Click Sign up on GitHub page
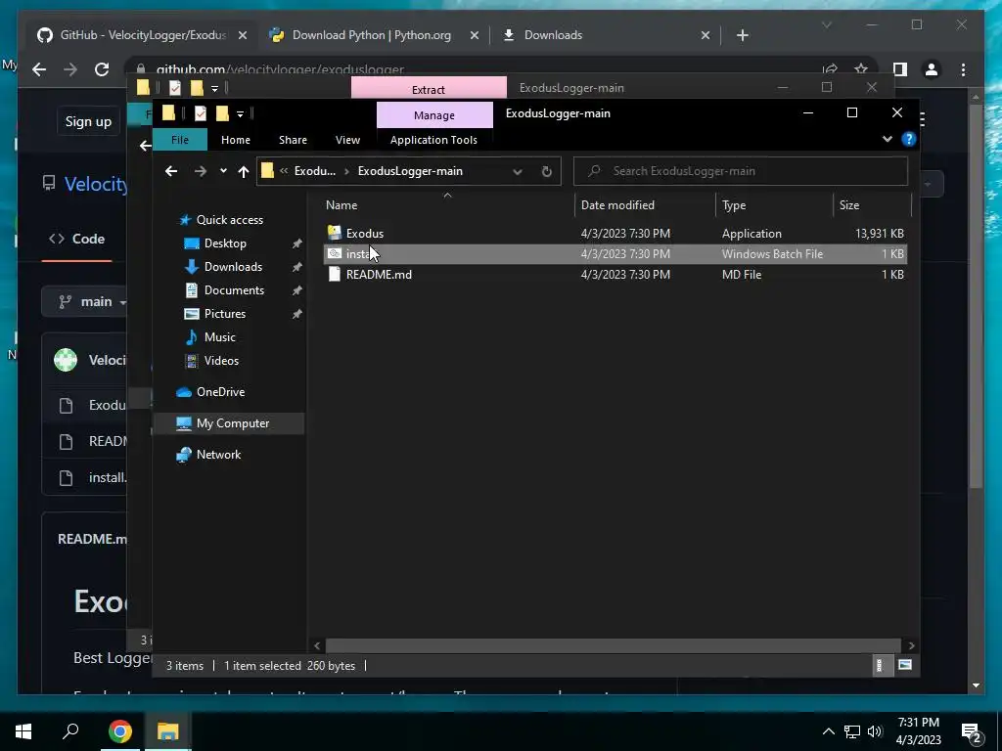1002x751 pixels. [88, 121]
